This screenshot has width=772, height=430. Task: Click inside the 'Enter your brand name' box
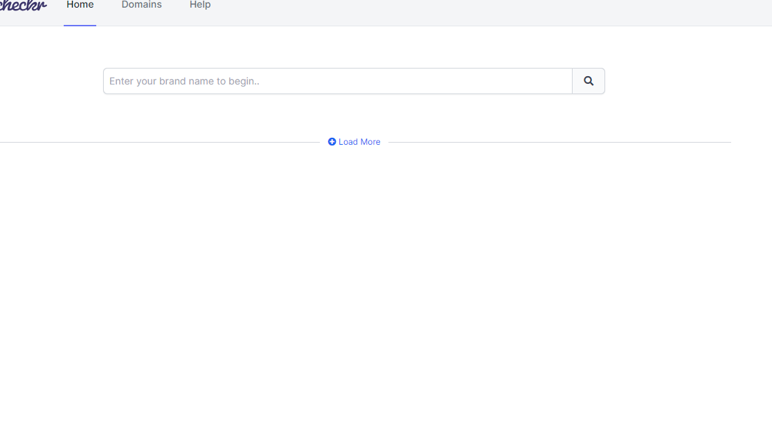tap(337, 81)
